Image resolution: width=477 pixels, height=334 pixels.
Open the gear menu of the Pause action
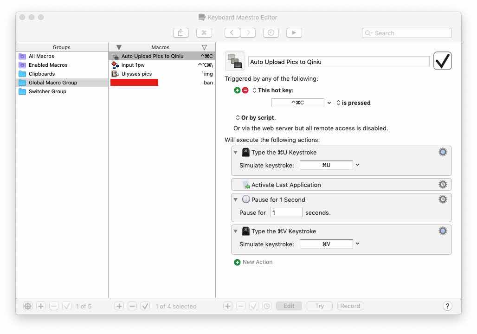pyautogui.click(x=443, y=199)
